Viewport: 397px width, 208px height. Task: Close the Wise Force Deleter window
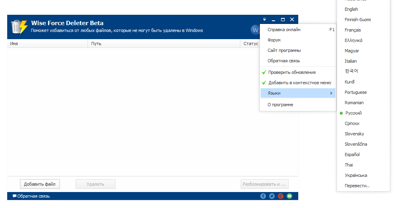point(292,20)
